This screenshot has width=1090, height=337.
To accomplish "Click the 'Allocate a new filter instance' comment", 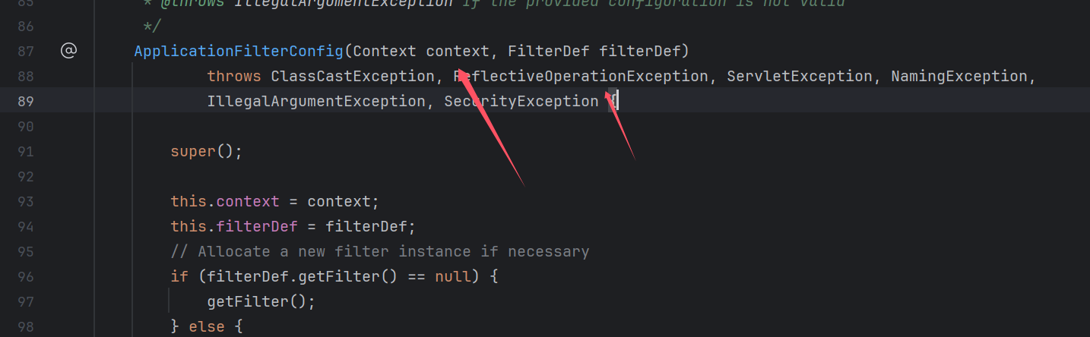I will click(380, 251).
